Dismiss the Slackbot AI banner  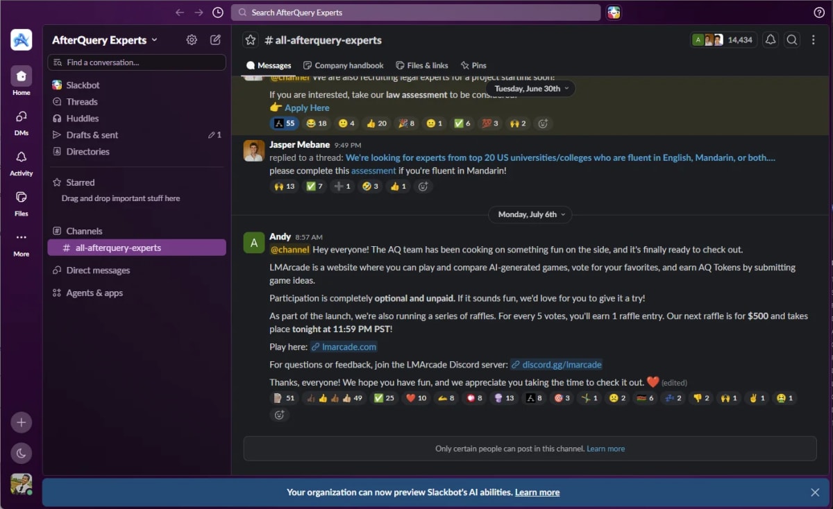tap(815, 492)
